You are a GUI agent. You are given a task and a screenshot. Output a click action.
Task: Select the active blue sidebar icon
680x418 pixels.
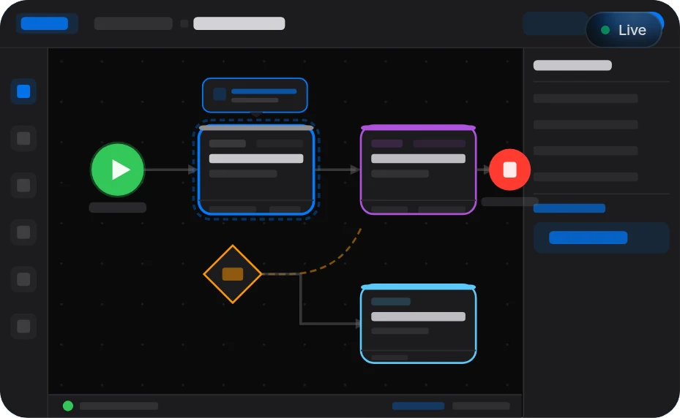tap(23, 91)
